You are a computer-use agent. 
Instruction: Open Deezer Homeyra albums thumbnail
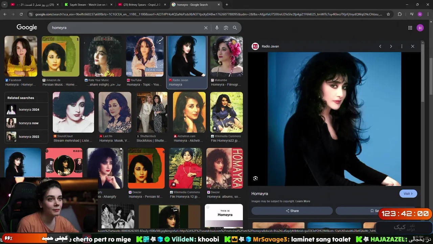click(x=225, y=168)
